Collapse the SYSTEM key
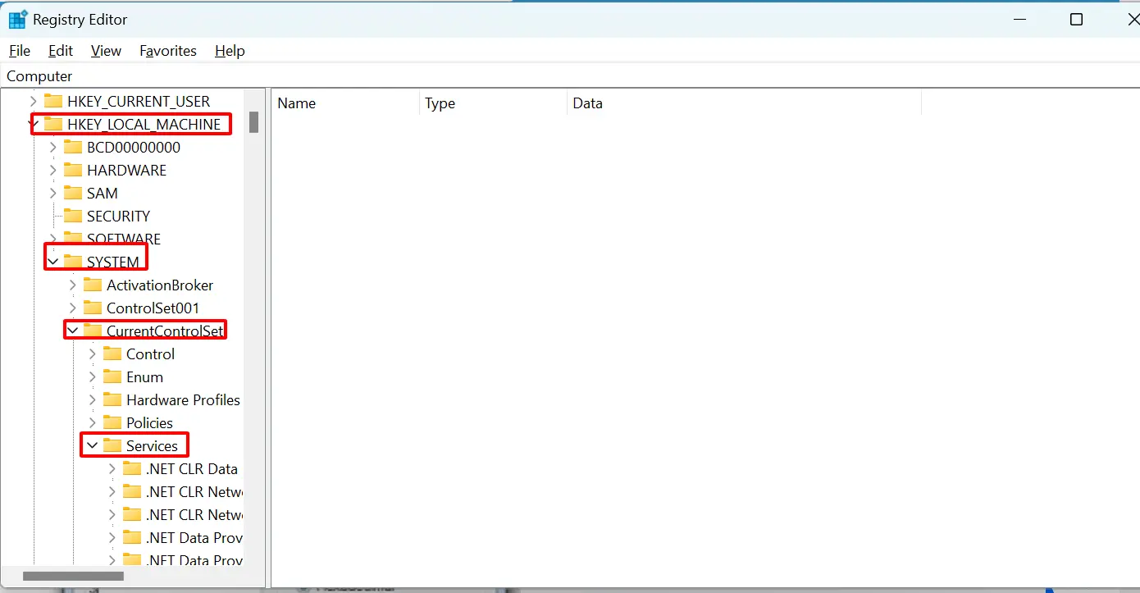Viewport: 1140px width, 593px height. tap(53, 262)
